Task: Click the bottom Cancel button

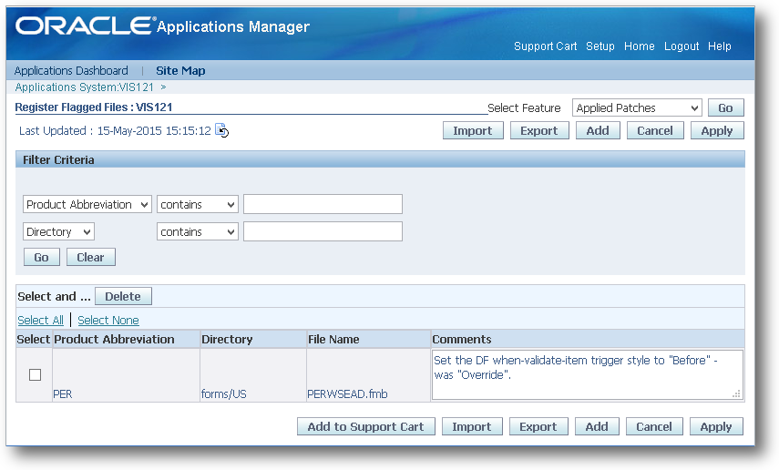Action: pos(654,427)
